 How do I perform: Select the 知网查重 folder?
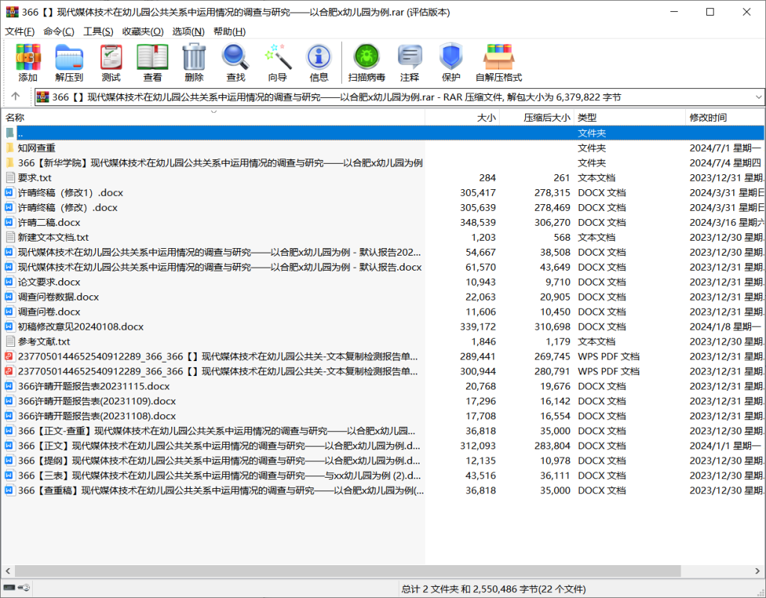pyautogui.click(x=37, y=148)
